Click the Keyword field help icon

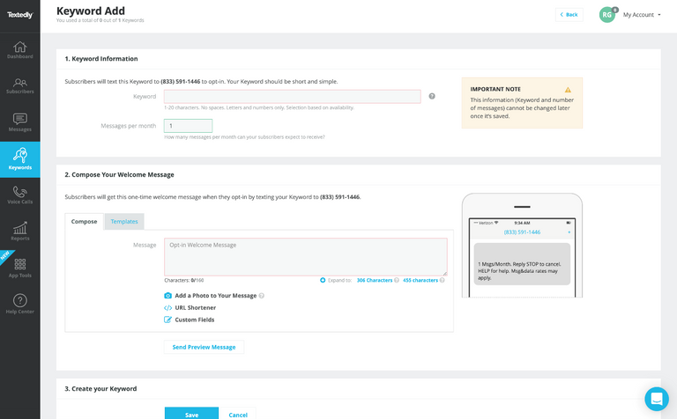click(432, 96)
